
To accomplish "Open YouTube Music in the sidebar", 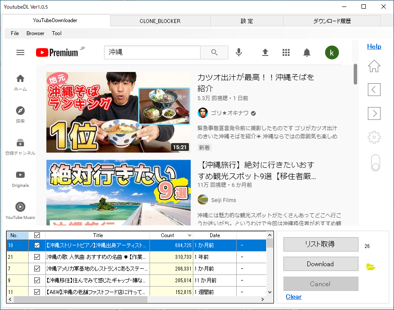I will tap(20, 211).
